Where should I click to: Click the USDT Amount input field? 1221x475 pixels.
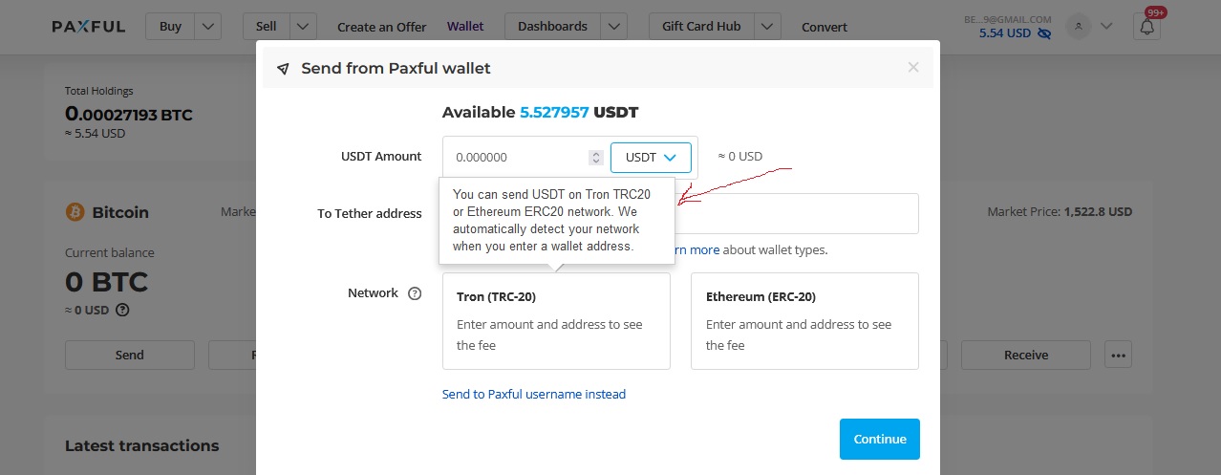point(516,157)
